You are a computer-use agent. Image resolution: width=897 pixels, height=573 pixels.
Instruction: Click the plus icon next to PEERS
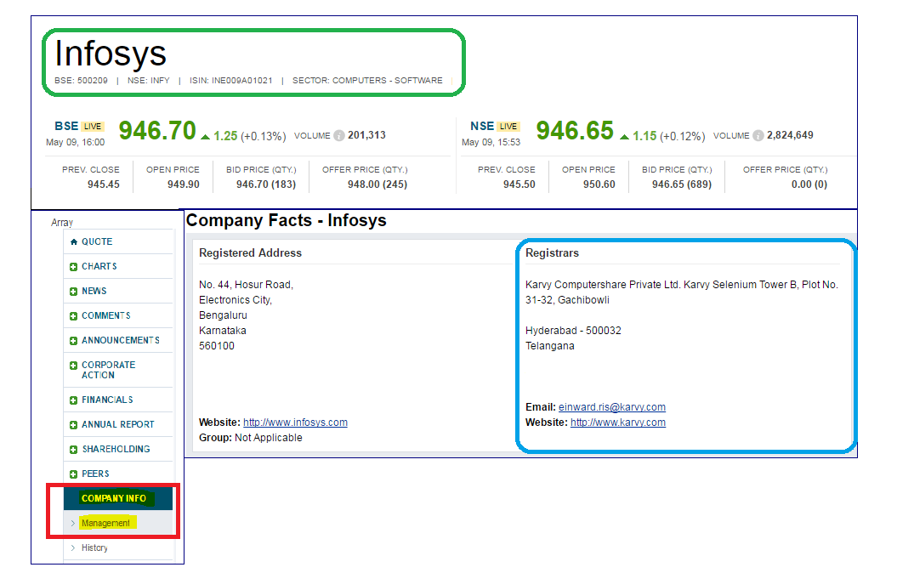coord(73,474)
